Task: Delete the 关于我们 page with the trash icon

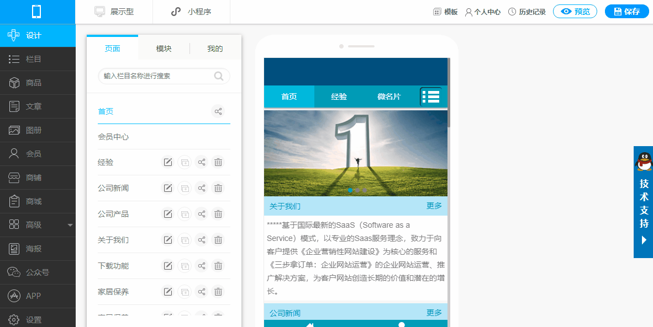Action: 218,240
